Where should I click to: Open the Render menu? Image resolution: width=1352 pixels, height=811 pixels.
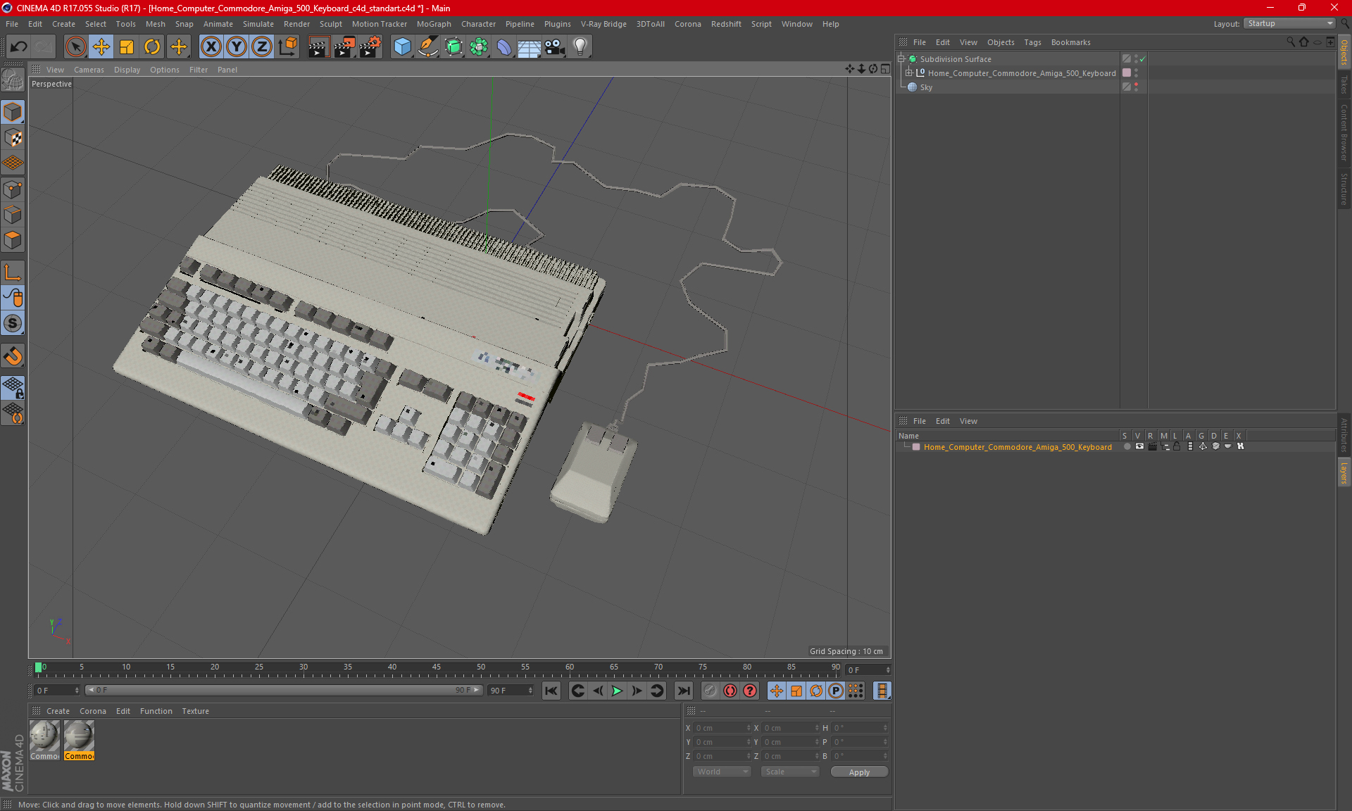pos(296,24)
